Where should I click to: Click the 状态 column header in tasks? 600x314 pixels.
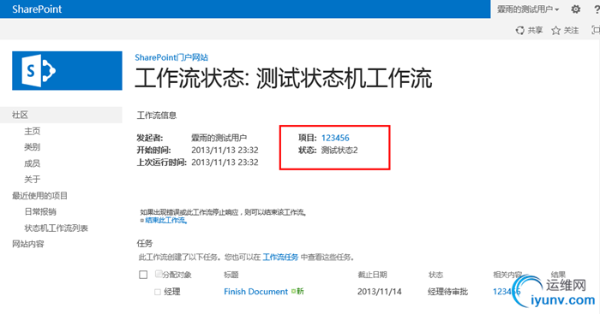pyautogui.click(x=435, y=275)
